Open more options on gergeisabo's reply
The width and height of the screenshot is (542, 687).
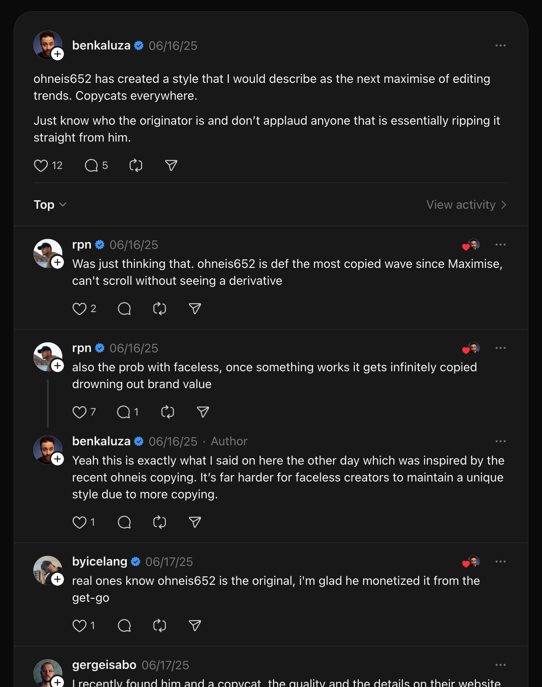[501, 665]
